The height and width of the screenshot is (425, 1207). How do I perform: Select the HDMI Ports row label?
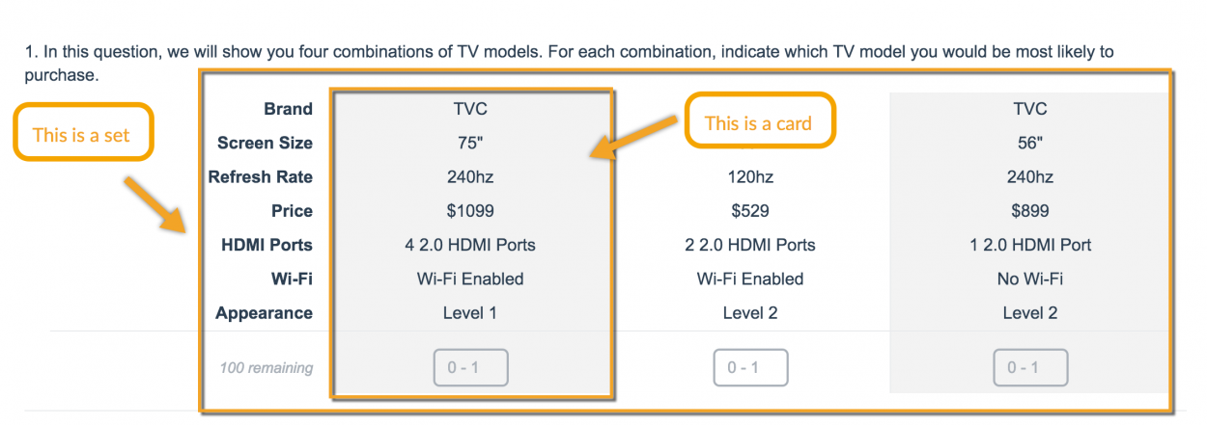pyautogui.click(x=267, y=245)
